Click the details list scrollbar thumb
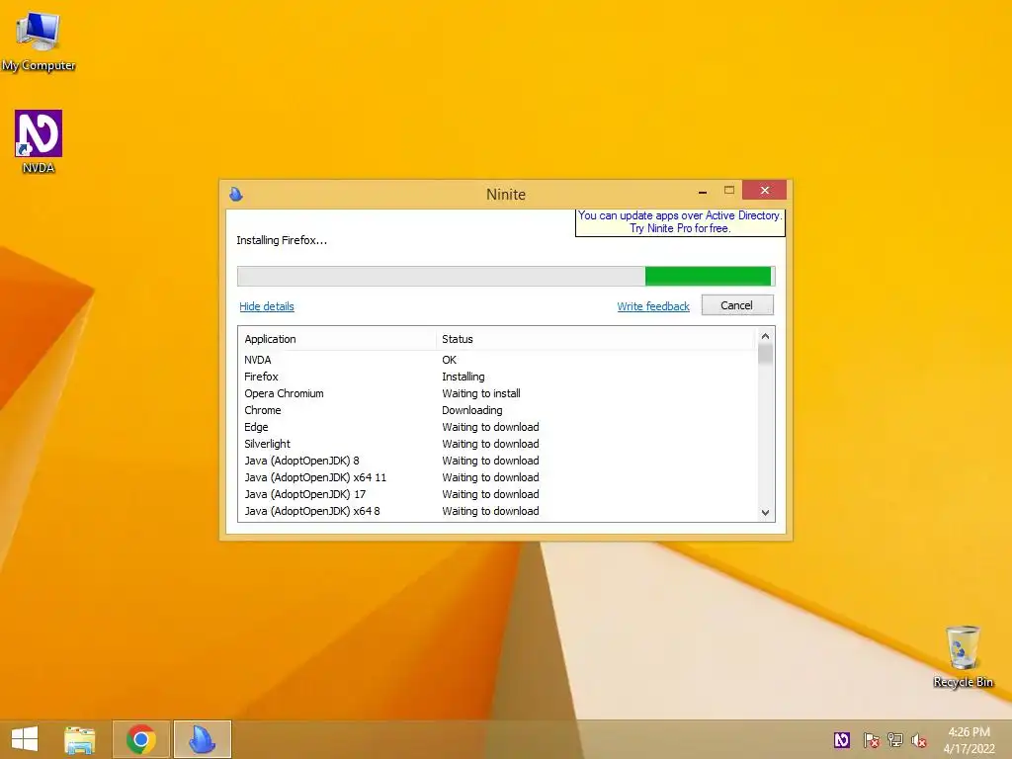This screenshot has width=1012, height=759. [x=766, y=355]
